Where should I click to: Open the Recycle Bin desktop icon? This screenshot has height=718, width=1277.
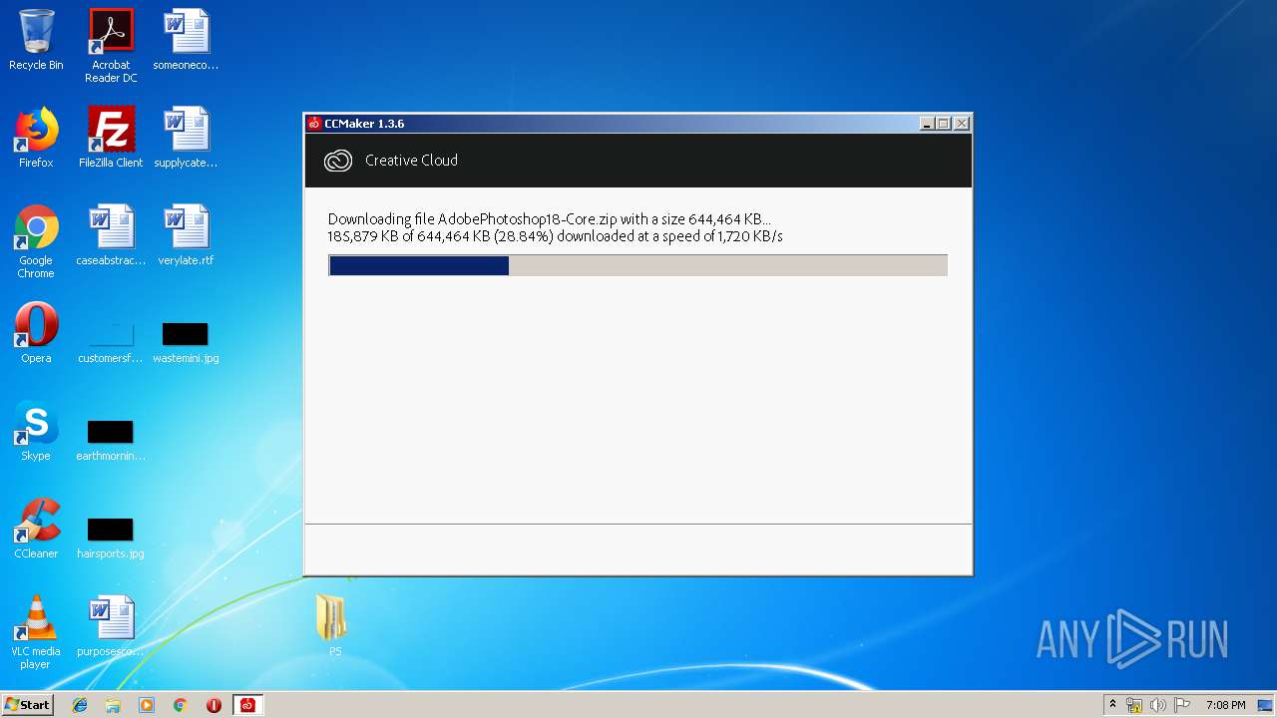(36, 40)
